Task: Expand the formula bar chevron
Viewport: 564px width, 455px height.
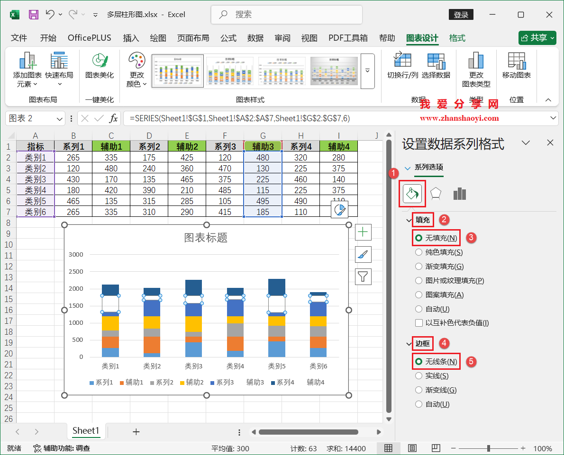Action: click(553, 118)
